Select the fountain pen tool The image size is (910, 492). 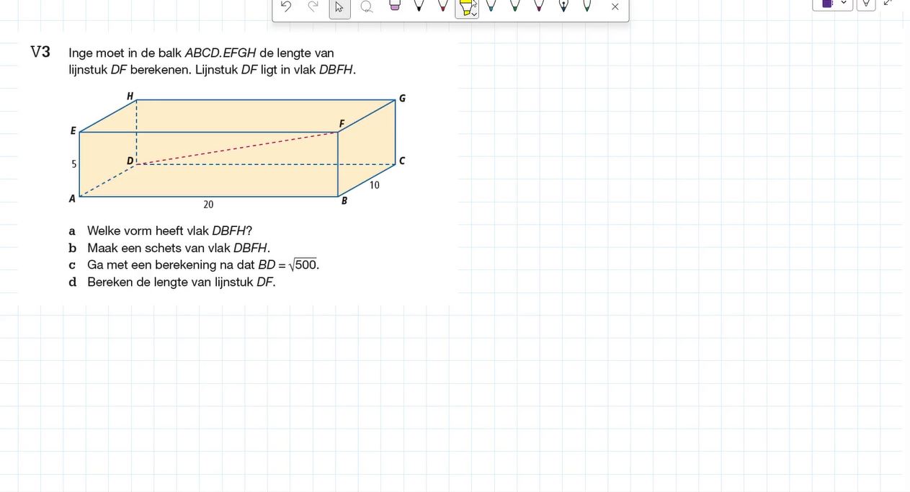click(563, 6)
